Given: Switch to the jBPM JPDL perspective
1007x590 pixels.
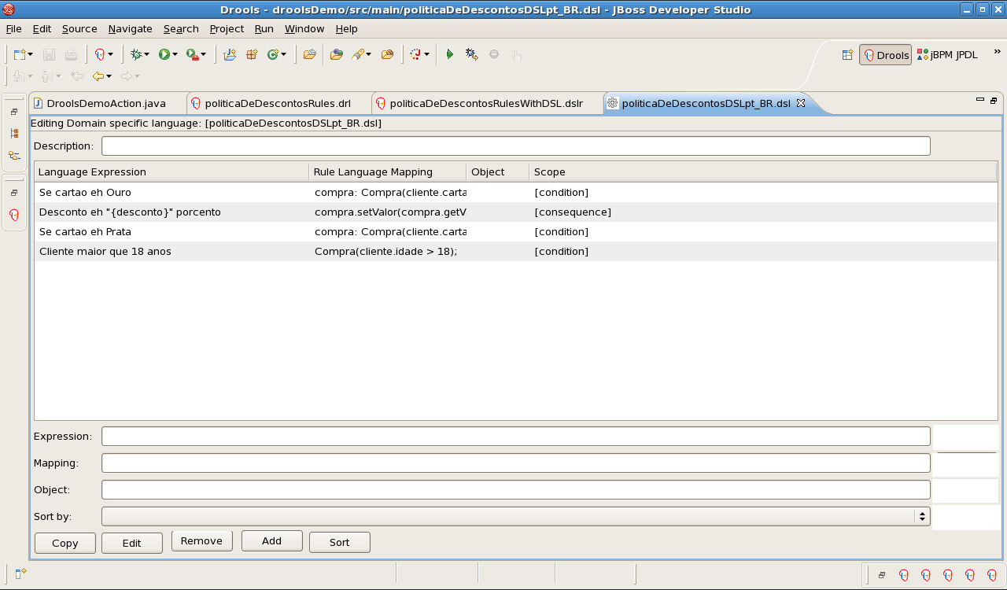Looking at the screenshot, I should pos(947,55).
